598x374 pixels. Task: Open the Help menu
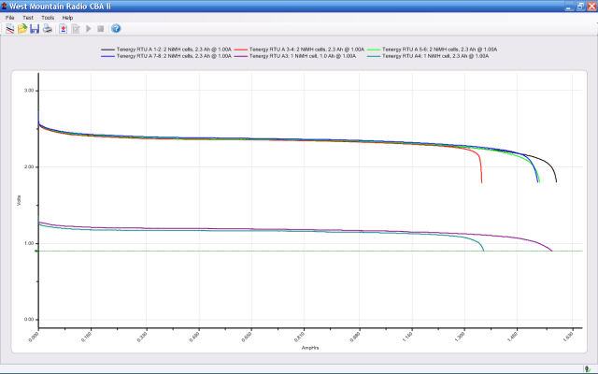coord(67,18)
